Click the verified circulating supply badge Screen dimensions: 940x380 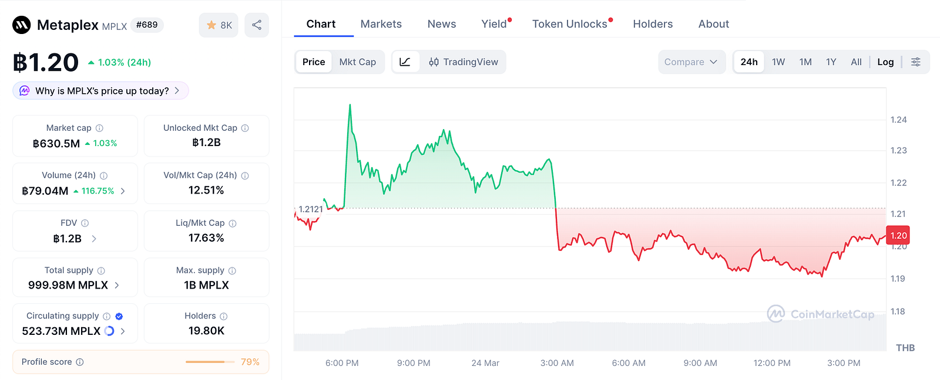(x=119, y=316)
